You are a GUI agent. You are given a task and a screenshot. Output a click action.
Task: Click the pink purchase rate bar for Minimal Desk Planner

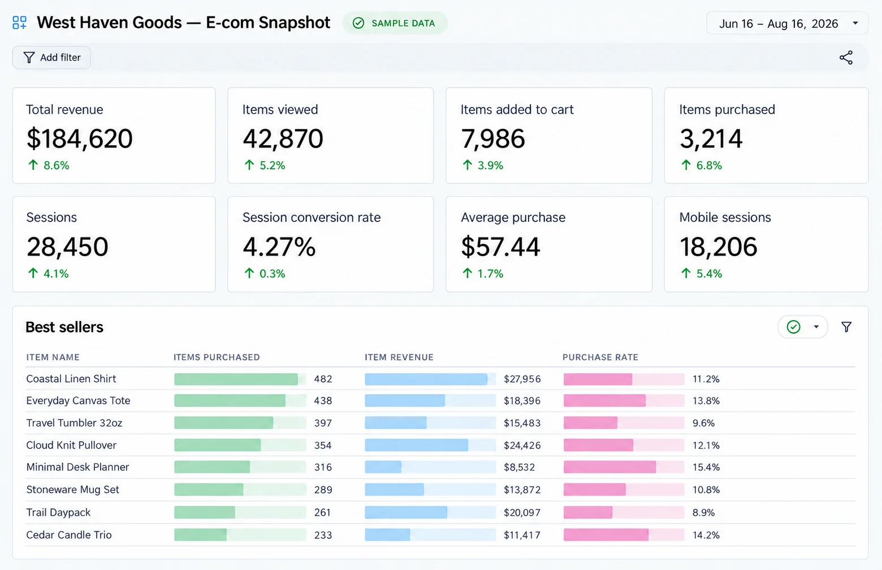click(x=610, y=467)
